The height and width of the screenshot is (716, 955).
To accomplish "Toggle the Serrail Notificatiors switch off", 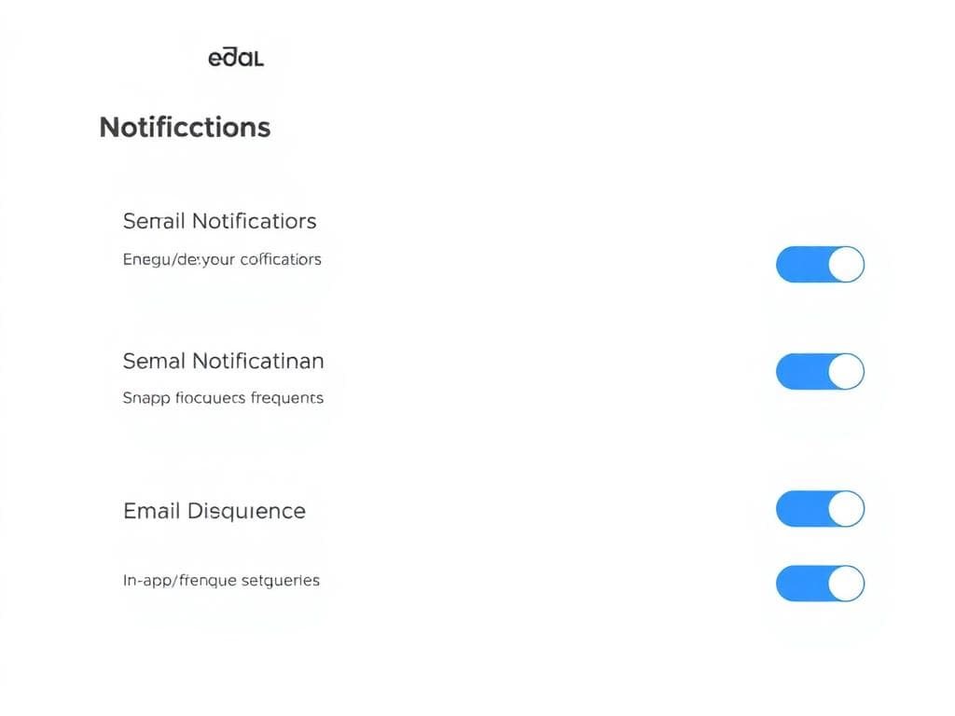I will (x=819, y=264).
